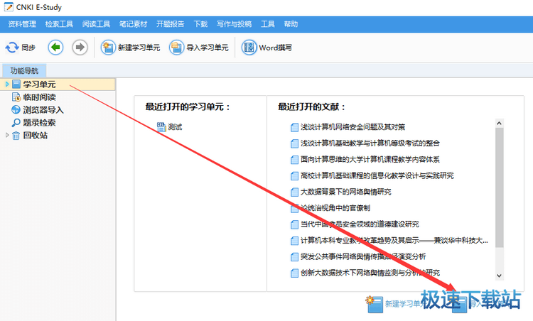Click the gray forward arrow button
Viewport: 533px width, 321px height.
80,48
